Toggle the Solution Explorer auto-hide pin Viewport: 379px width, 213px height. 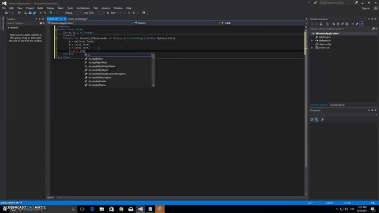click(372, 19)
